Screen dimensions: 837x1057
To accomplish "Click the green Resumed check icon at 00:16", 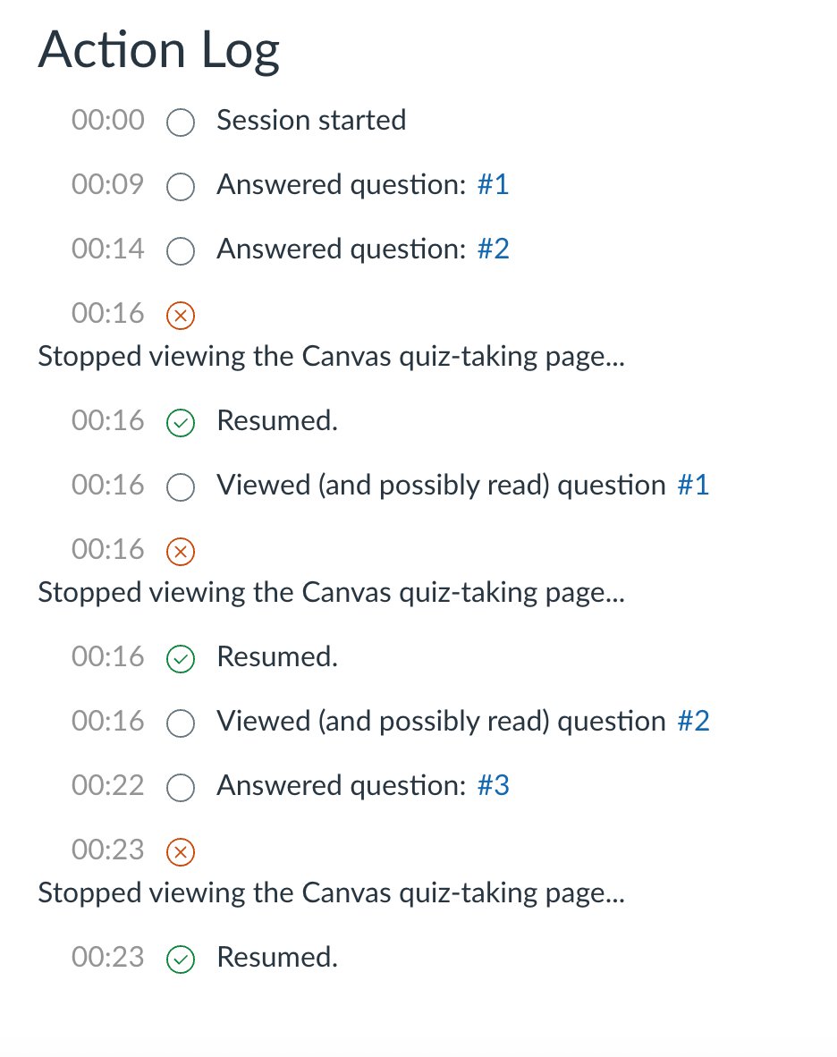I will click(181, 423).
